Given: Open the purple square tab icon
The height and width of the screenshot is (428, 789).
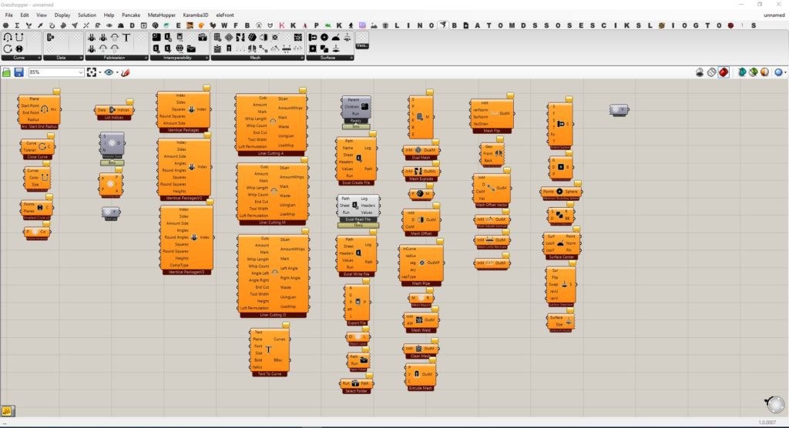Looking at the screenshot, I should pyautogui.click(x=362, y=25).
